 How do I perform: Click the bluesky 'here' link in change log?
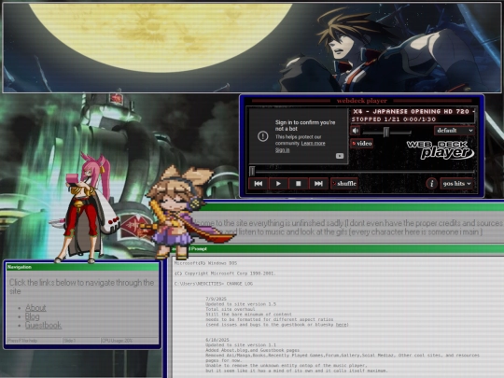point(342,325)
